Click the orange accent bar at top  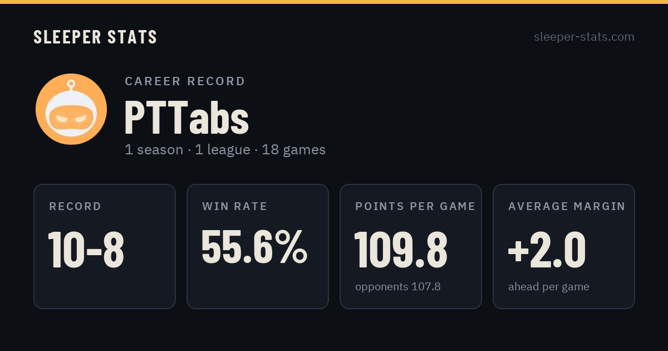334,2
